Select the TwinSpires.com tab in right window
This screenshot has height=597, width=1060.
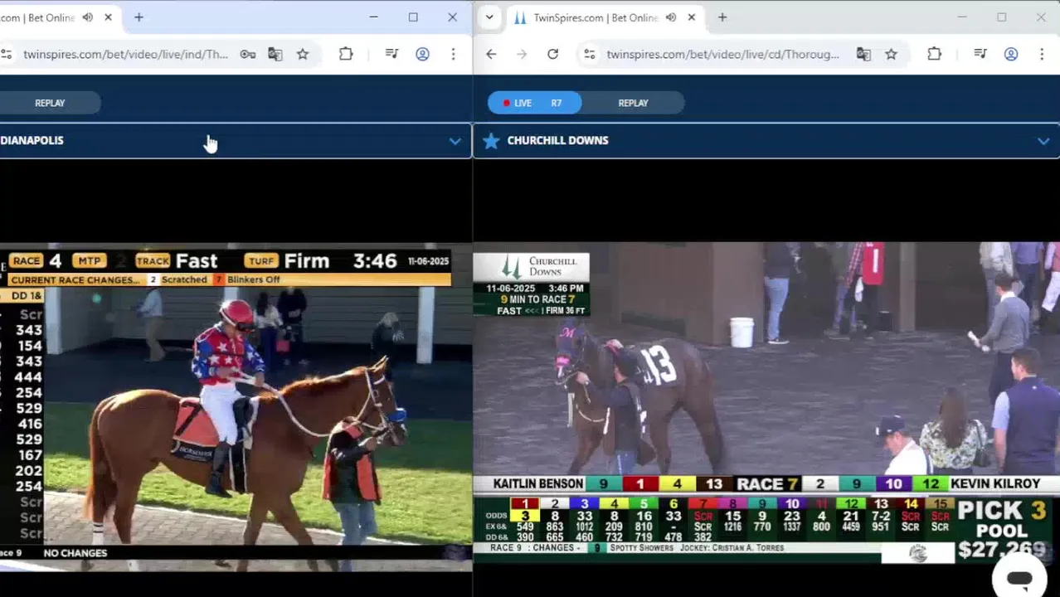(x=594, y=17)
